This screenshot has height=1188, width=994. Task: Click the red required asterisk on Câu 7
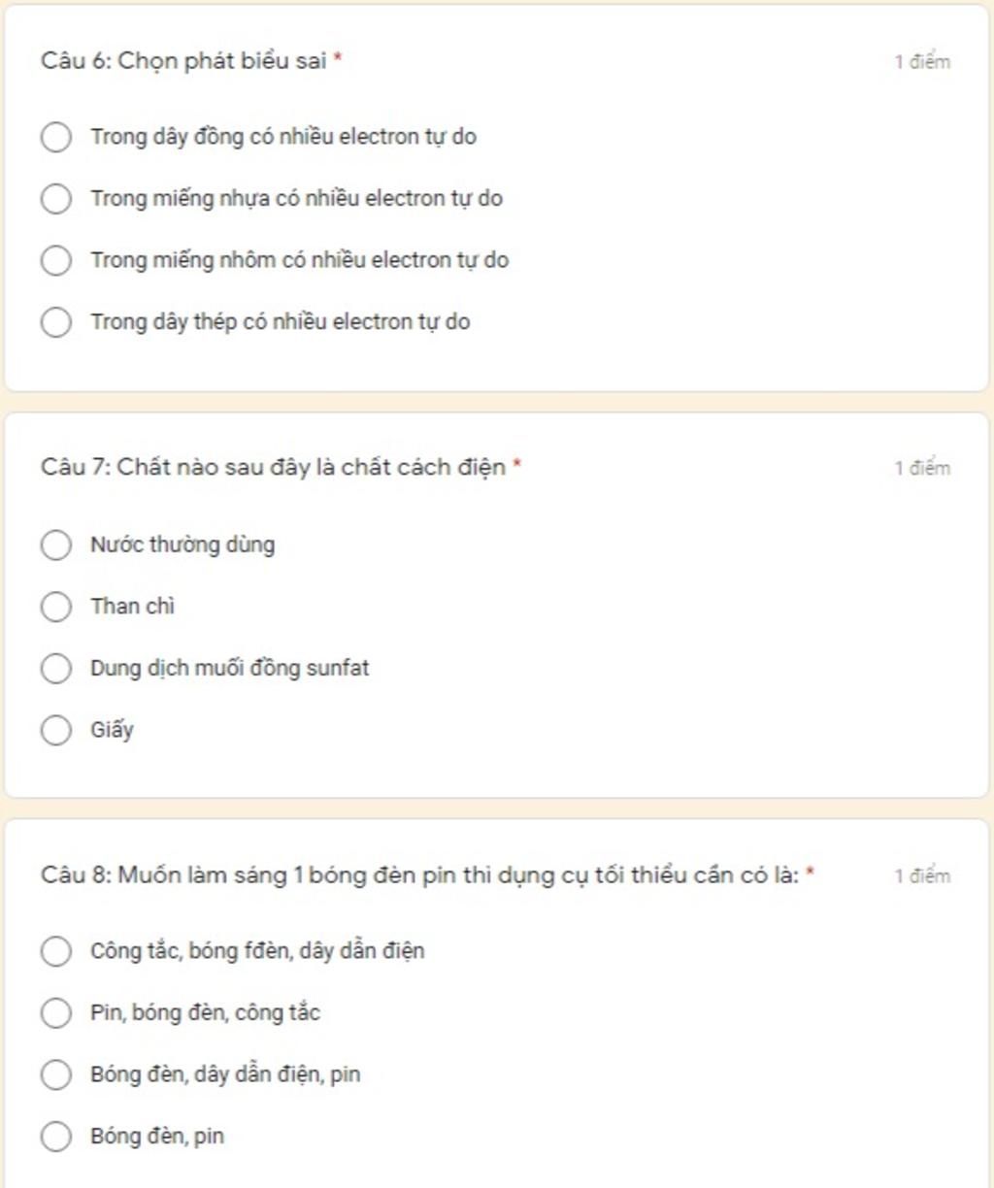click(x=517, y=465)
